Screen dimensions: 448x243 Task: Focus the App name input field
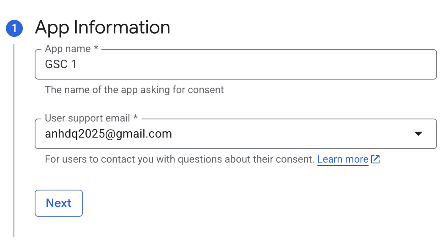[x=236, y=64]
